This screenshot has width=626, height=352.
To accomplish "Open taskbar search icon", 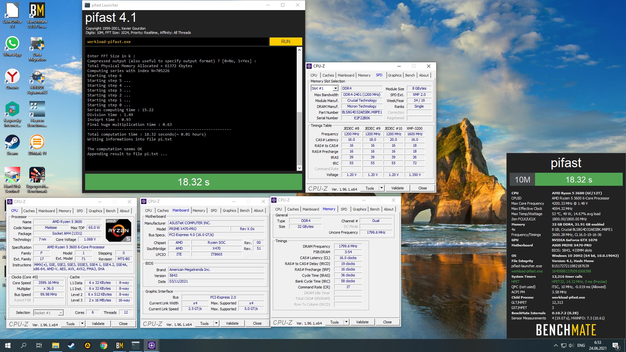I will pos(23,345).
